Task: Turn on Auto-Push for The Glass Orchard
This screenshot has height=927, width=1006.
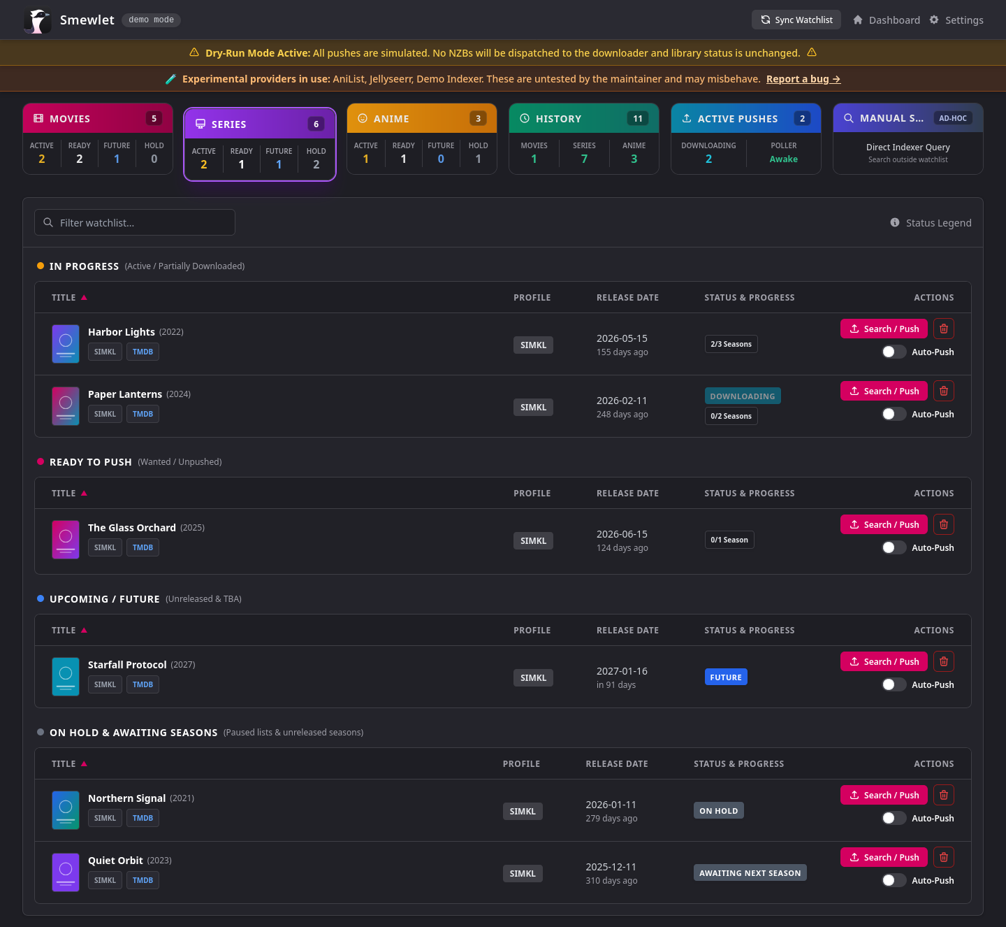Action: tap(894, 547)
